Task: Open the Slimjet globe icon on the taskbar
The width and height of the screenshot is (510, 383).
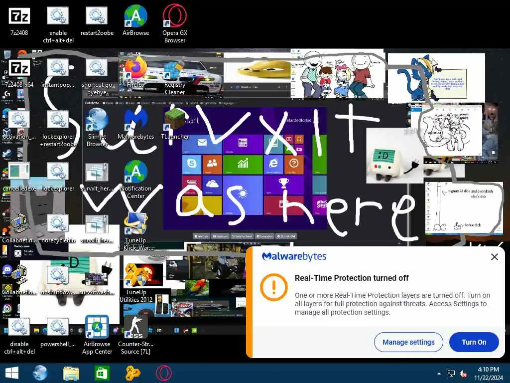Action: (40, 373)
